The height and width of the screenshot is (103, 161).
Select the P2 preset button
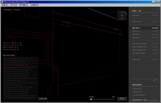tap(122, 15)
